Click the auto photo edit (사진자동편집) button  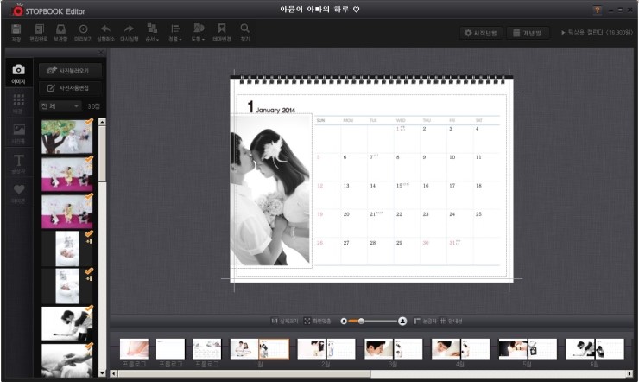tap(70, 88)
